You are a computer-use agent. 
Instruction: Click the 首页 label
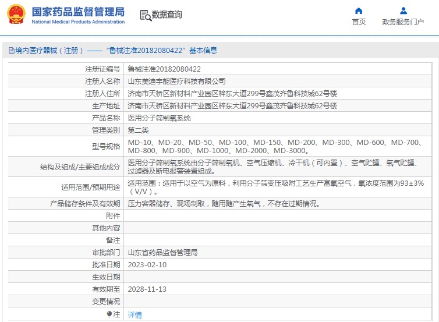click(x=359, y=22)
